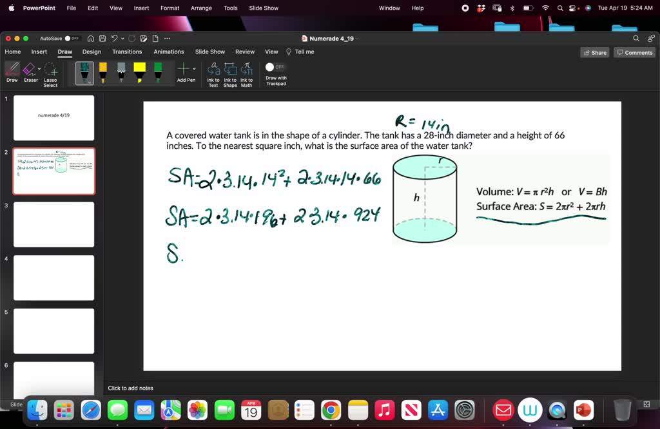The width and height of the screenshot is (660, 429).
Task: Open the Add Pen dropdown
Action: coord(194,70)
